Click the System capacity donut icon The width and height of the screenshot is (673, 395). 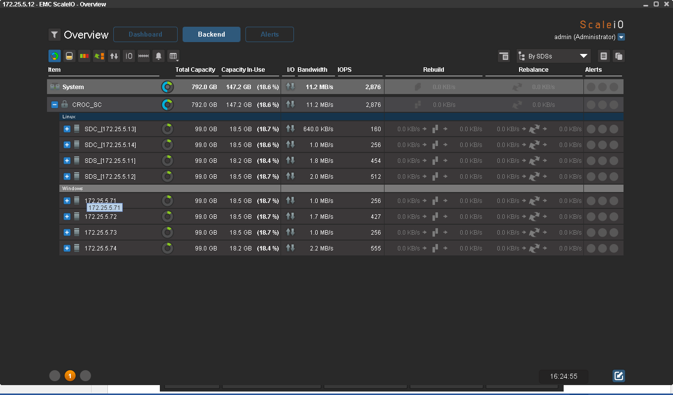click(x=168, y=87)
